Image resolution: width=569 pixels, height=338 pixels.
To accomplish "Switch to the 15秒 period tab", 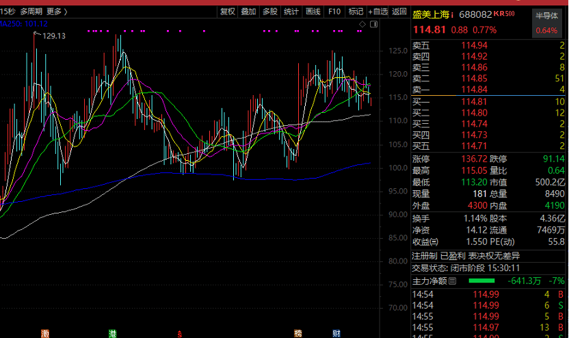I will (8, 12).
